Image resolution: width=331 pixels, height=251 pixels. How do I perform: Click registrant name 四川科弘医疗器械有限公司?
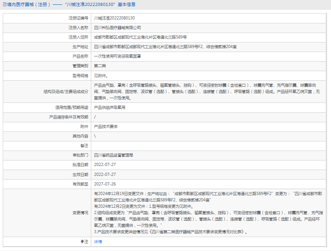[117, 28]
